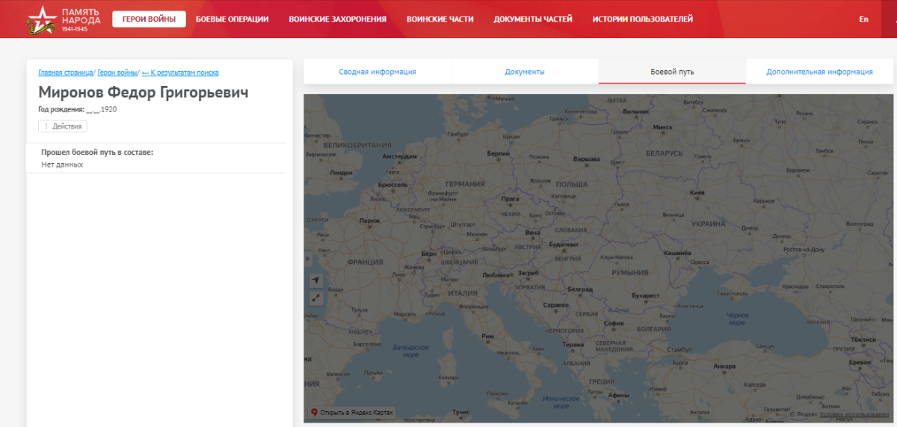Return via К результатам поиска link
This screenshot has width=897, height=427.
point(180,73)
